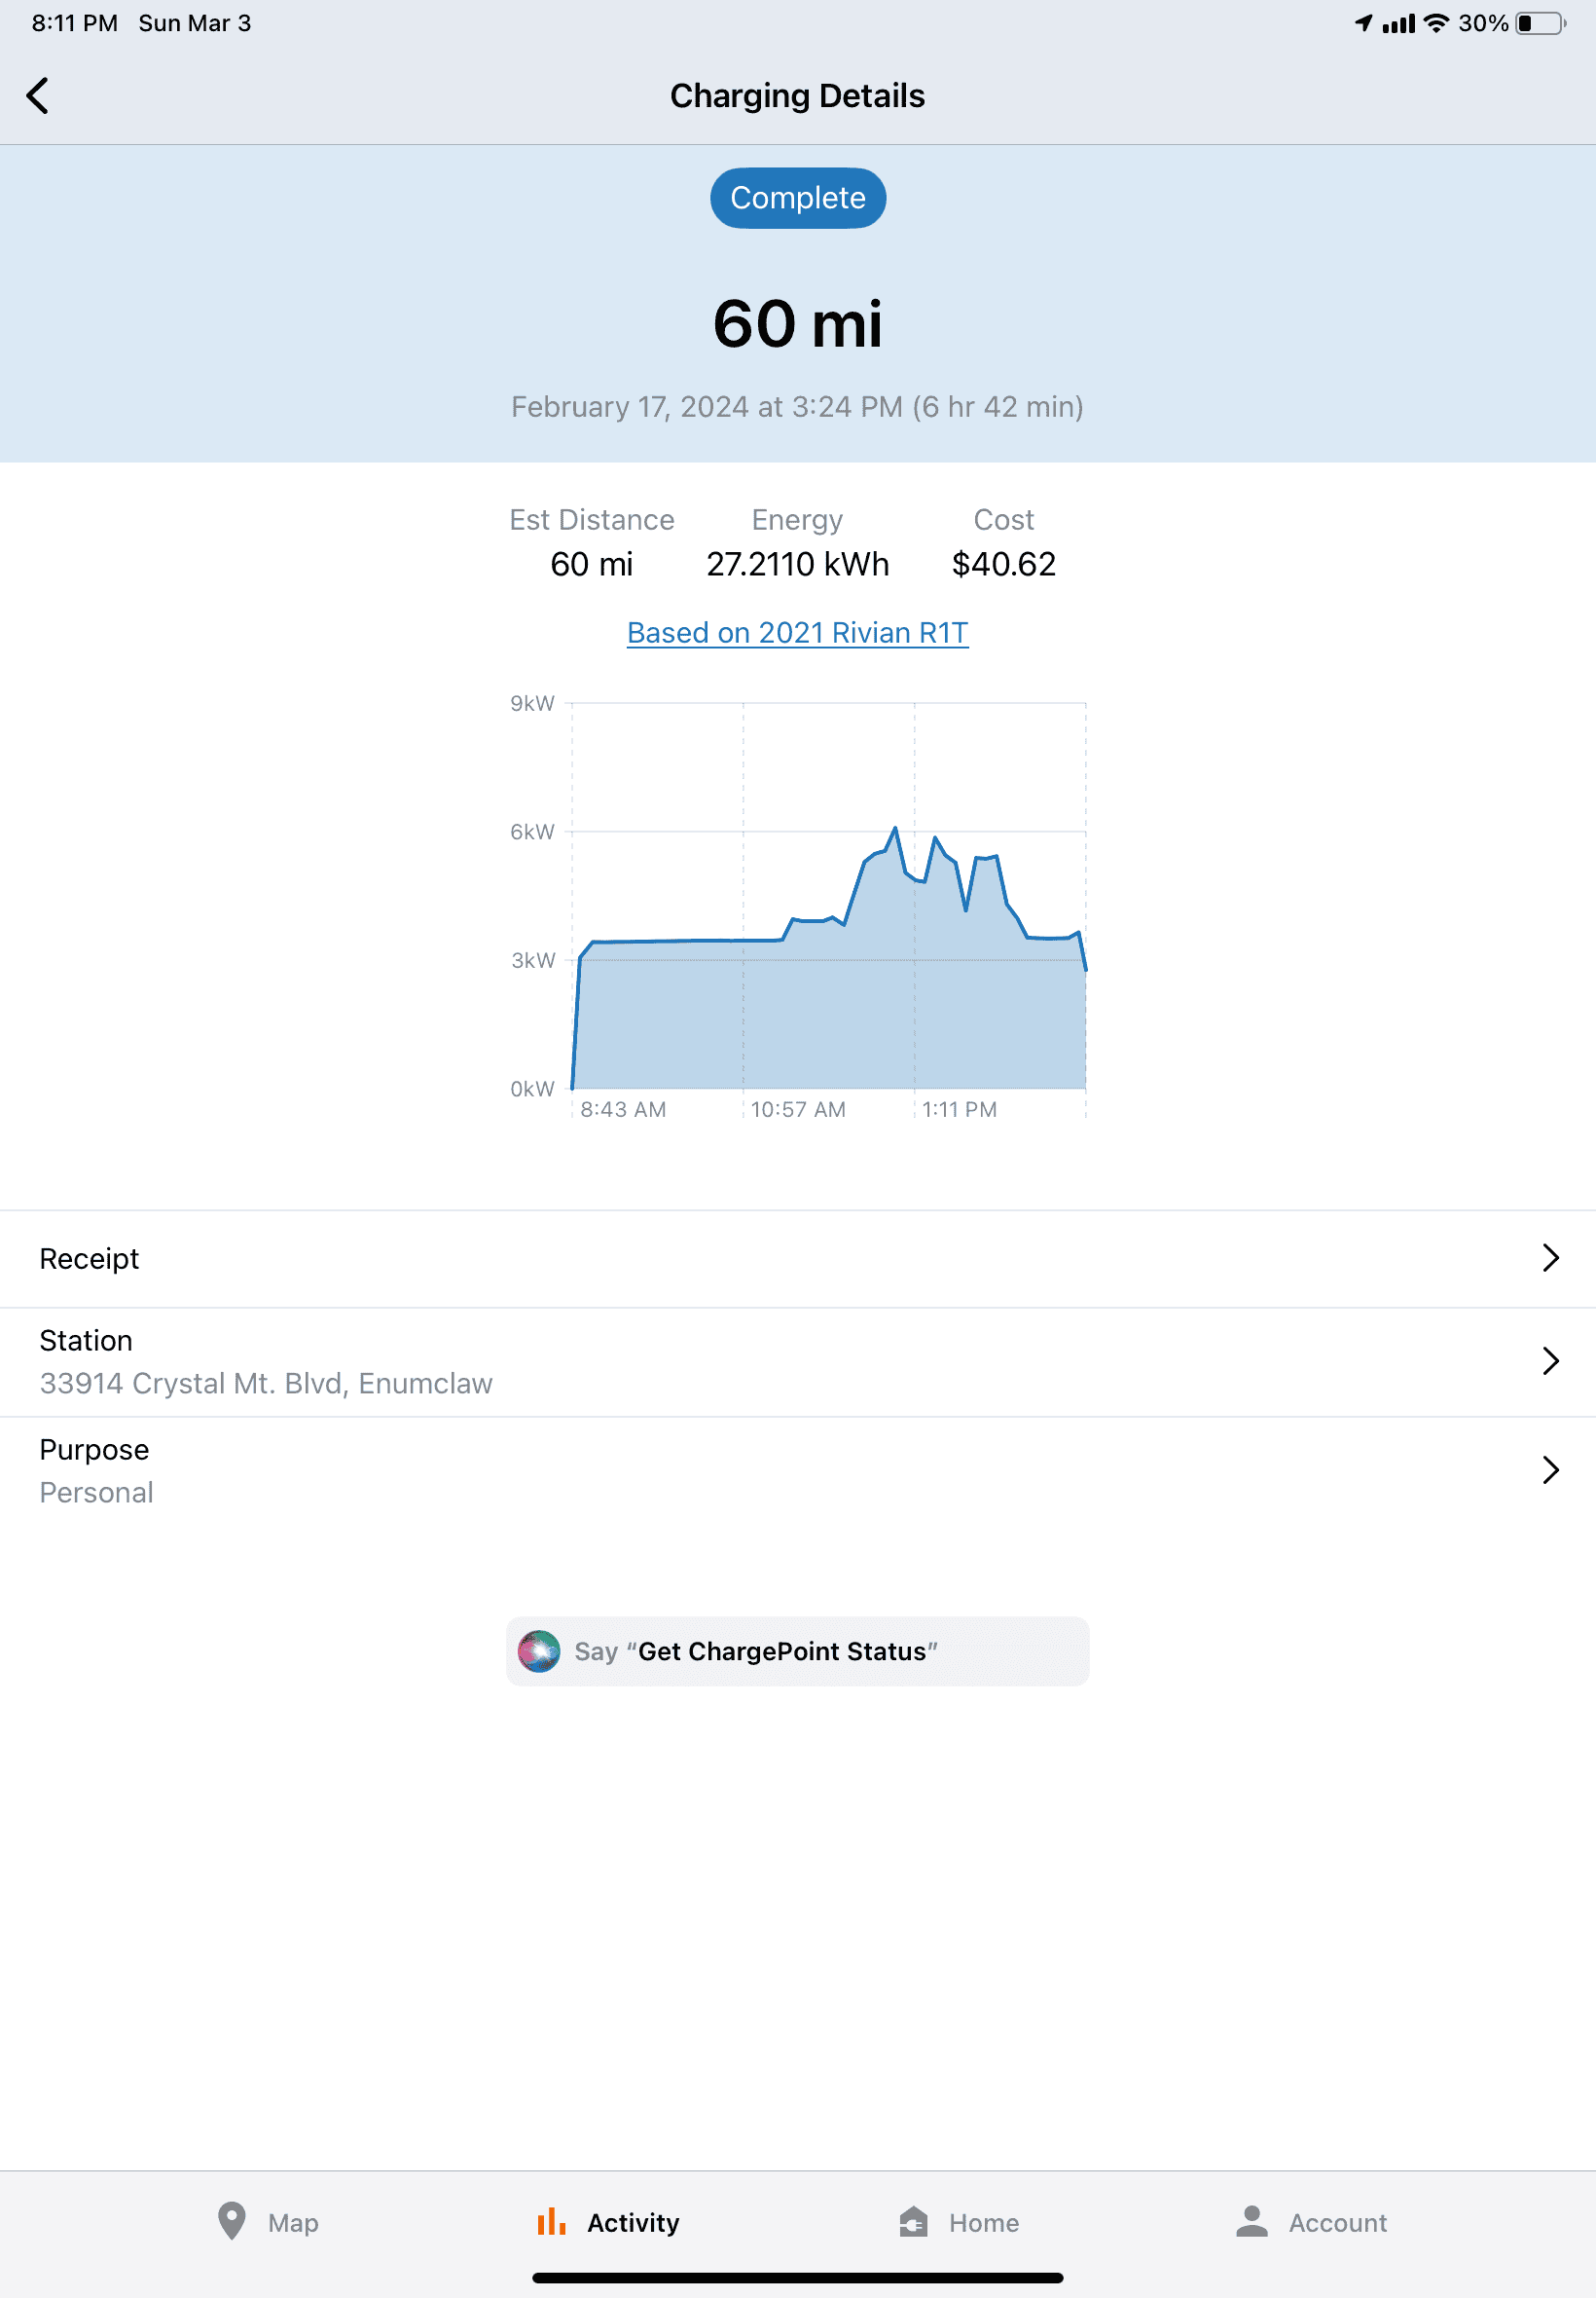This screenshot has height=2298, width=1596.
Task: Open the Map pin icon
Action: click(x=232, y=2222)
